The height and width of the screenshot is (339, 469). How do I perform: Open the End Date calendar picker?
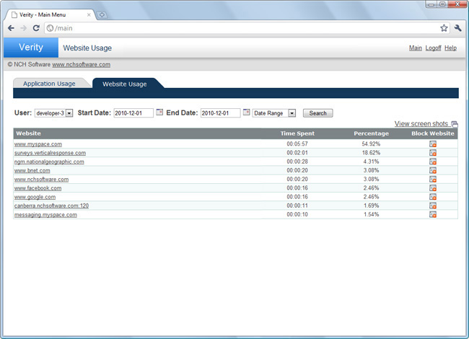pyautogui.click(x=246, y=113)
